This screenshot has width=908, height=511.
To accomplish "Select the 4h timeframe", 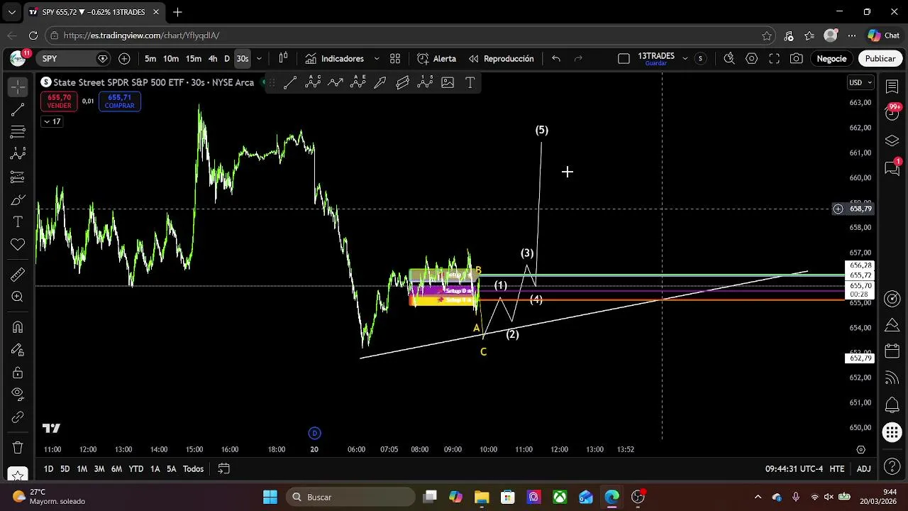I will coord(213,59).
